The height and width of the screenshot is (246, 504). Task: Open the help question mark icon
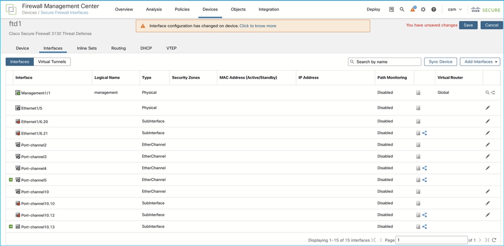coord(433,10)
